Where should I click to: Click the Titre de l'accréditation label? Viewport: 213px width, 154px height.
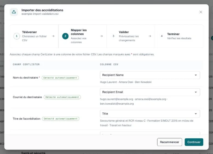pyautogui.click(x=27, y=119)
